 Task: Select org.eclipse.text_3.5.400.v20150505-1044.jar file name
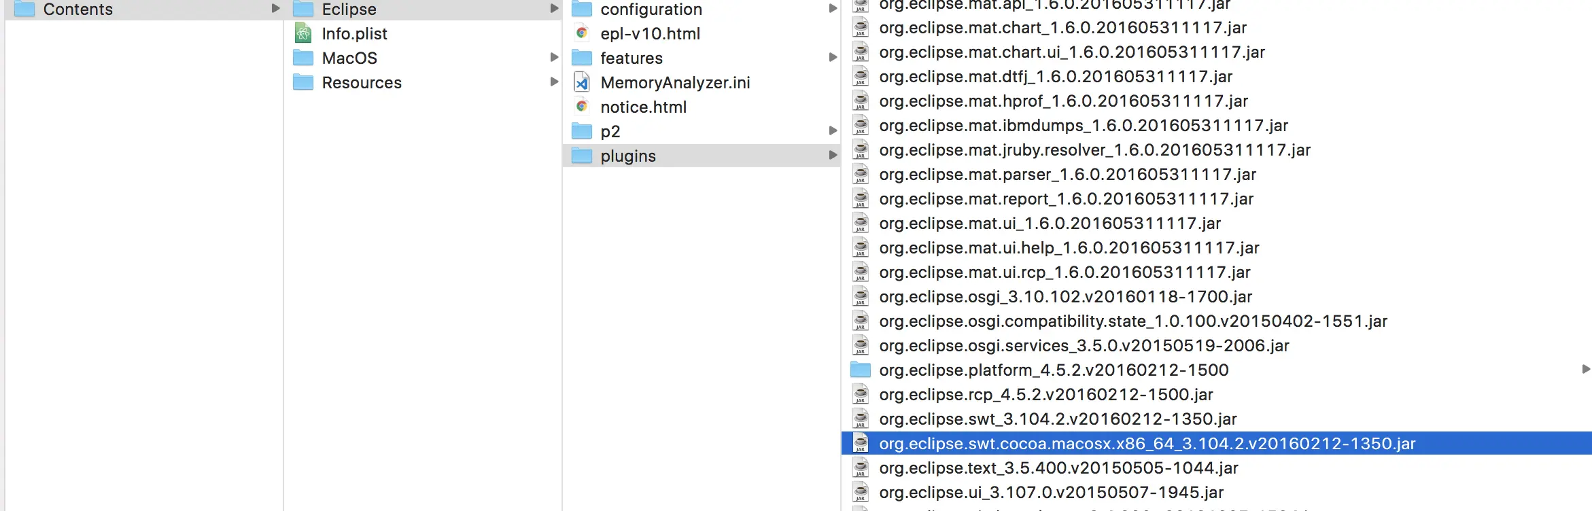[x=1058, y=468]
